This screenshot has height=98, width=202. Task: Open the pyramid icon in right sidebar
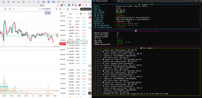point(90,70)
